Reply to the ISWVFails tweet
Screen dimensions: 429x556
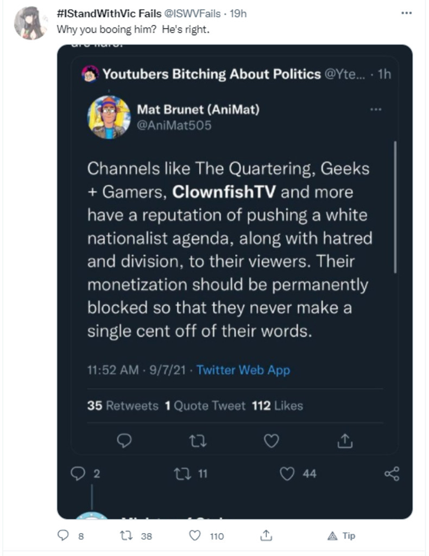point(64,536)
